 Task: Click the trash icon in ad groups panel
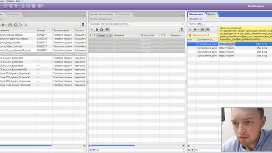click(181, 30)
